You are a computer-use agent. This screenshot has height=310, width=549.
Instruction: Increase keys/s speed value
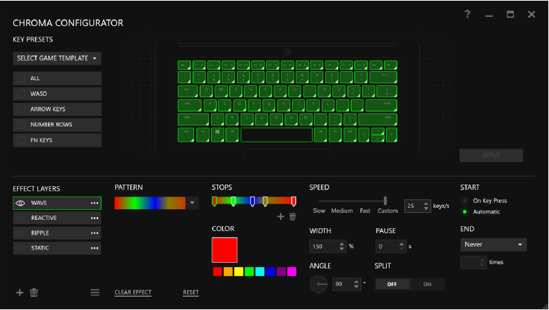[426, 204]
